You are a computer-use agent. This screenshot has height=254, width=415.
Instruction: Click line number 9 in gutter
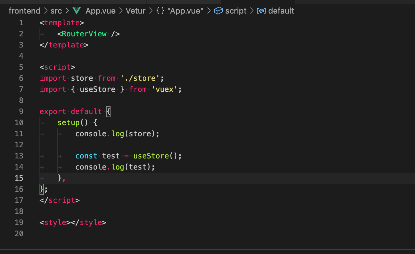21,112
